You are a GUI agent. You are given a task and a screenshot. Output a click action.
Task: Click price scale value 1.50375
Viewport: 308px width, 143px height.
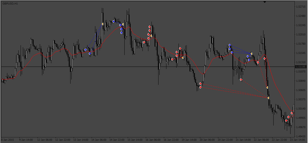(301, 99)
